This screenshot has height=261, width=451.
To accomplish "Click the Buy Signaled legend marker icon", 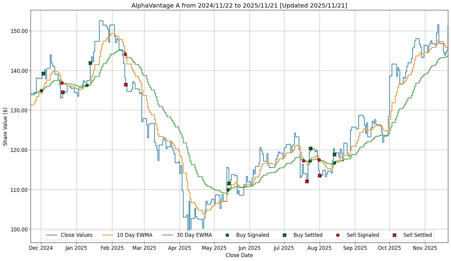I will point(227,235).
